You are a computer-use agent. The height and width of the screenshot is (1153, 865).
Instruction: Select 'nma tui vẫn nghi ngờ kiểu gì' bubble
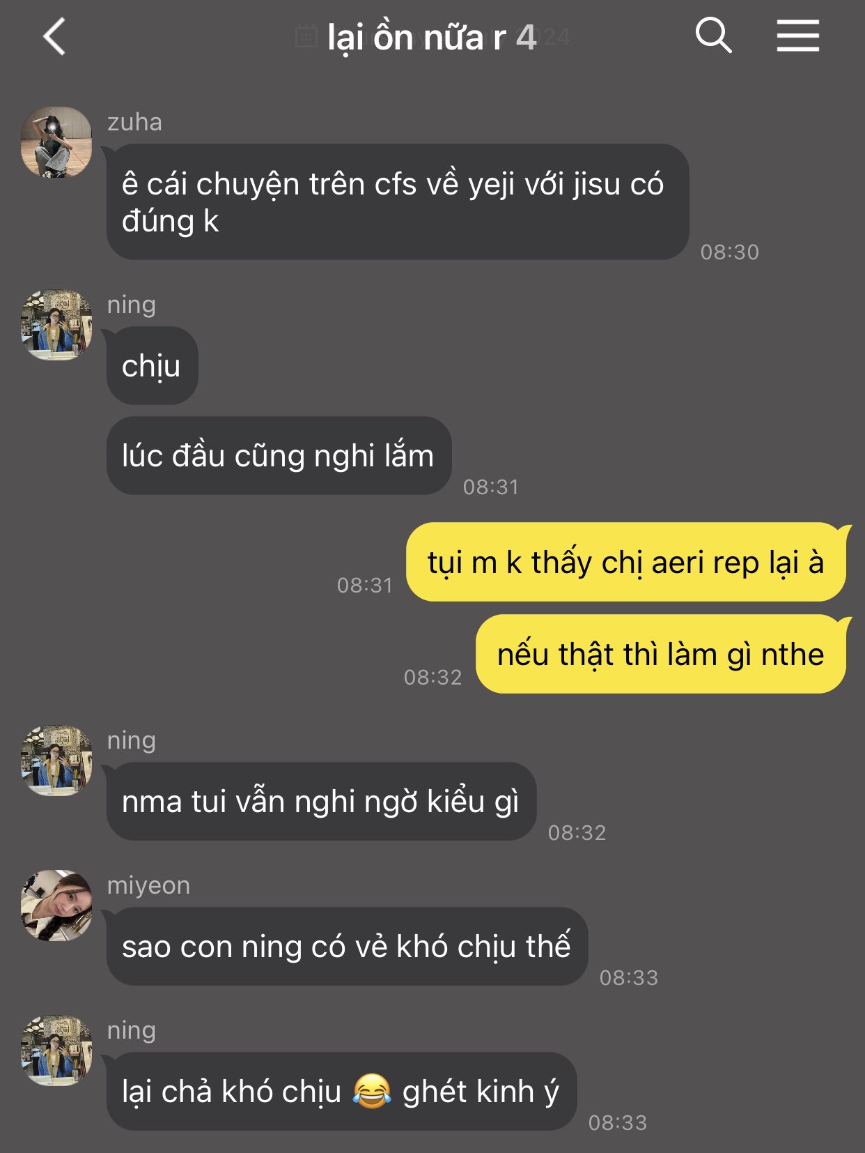coord(321,802)
